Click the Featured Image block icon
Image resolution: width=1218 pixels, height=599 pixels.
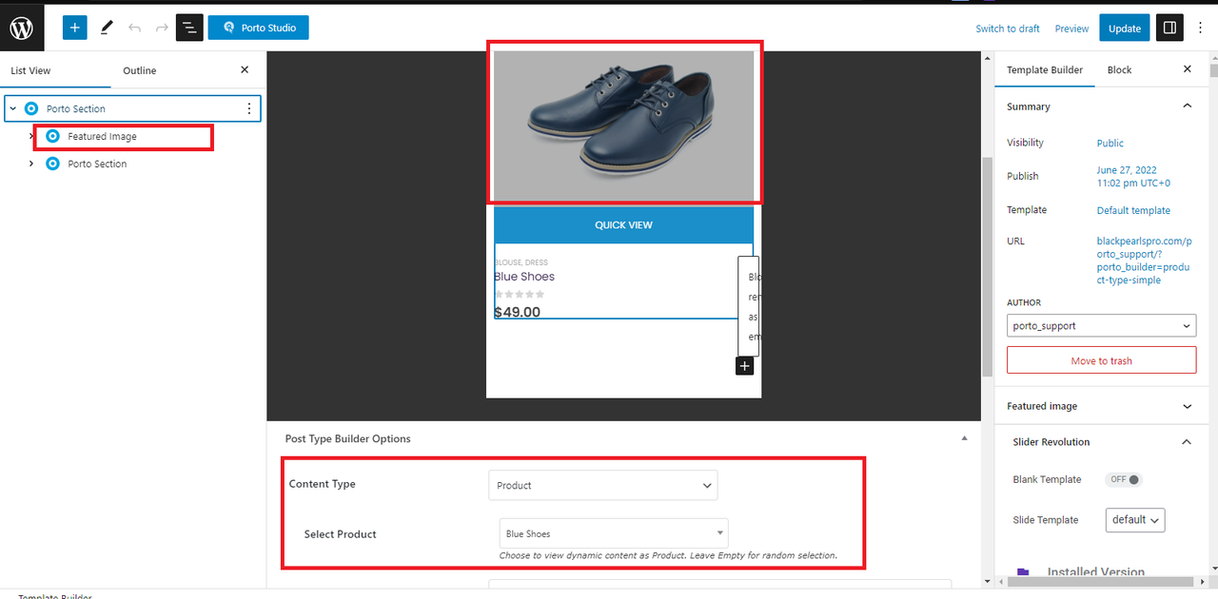pos(53,136)
